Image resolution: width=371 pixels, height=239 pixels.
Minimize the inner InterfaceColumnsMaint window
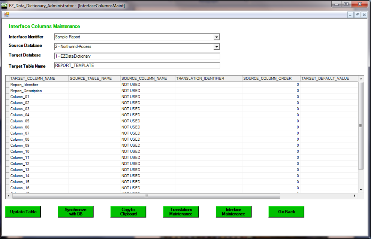[350, 15]
